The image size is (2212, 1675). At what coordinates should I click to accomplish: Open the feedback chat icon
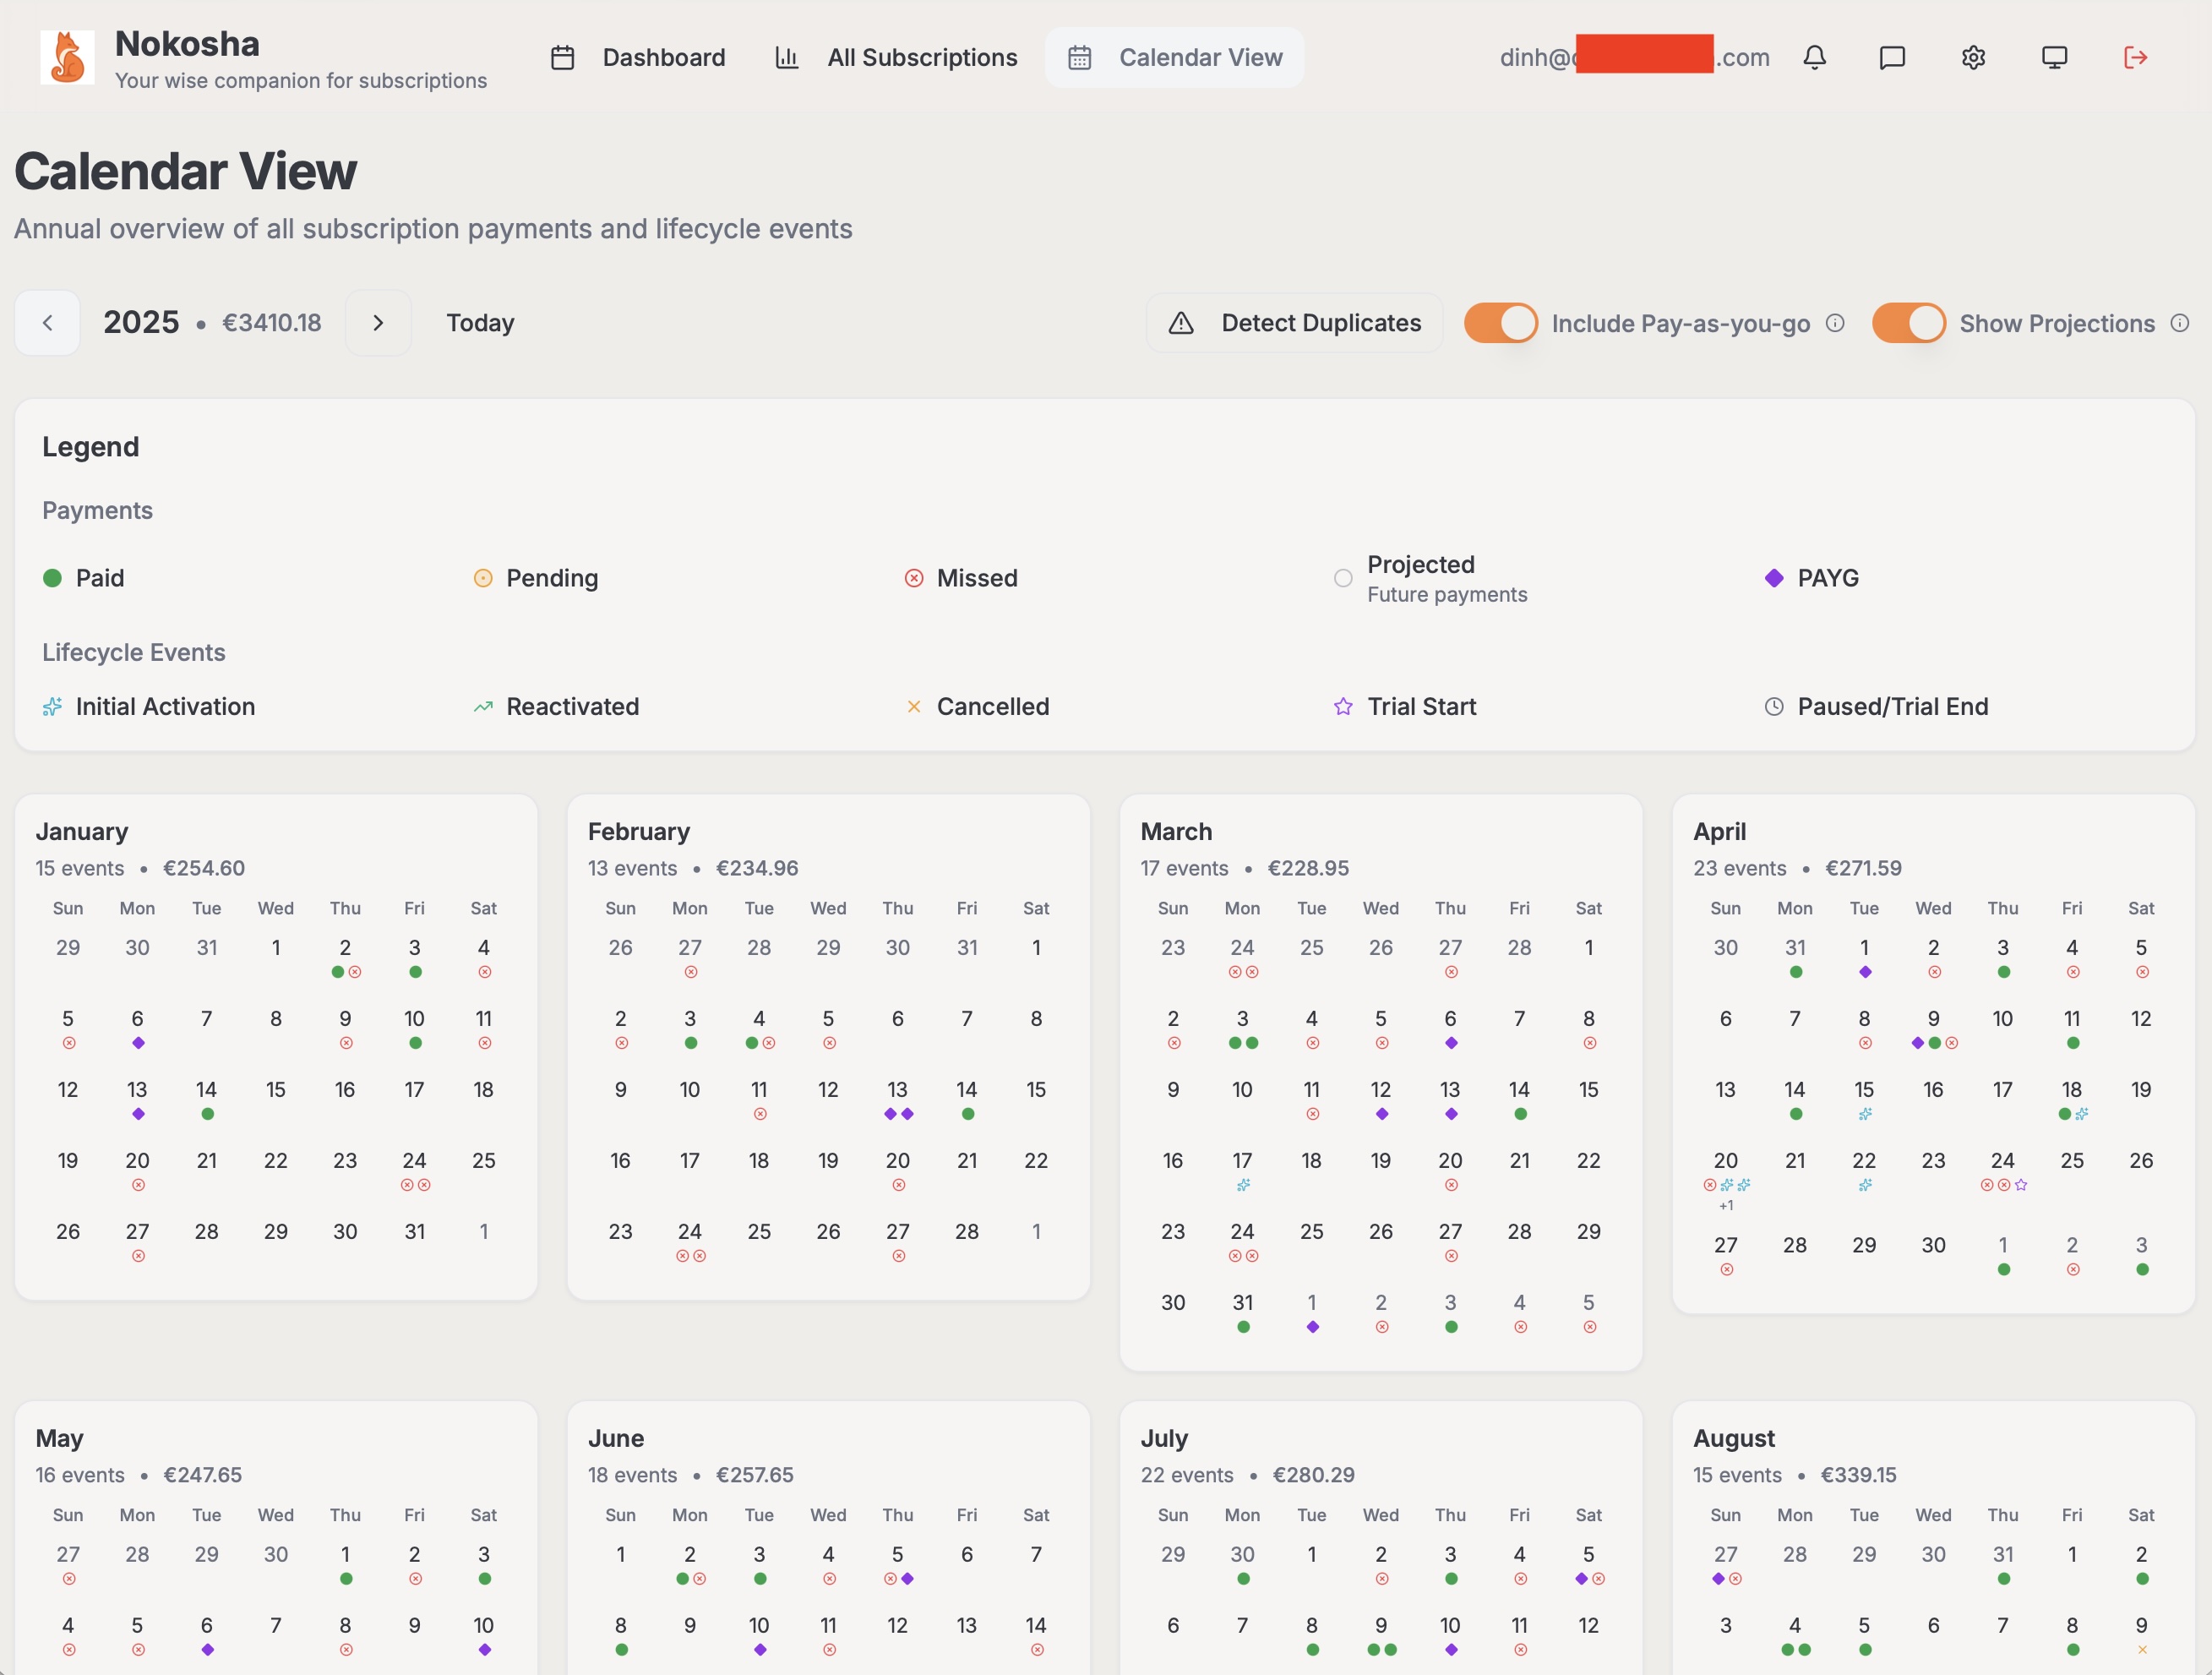pyautogui.click(x=1893, y=57)
